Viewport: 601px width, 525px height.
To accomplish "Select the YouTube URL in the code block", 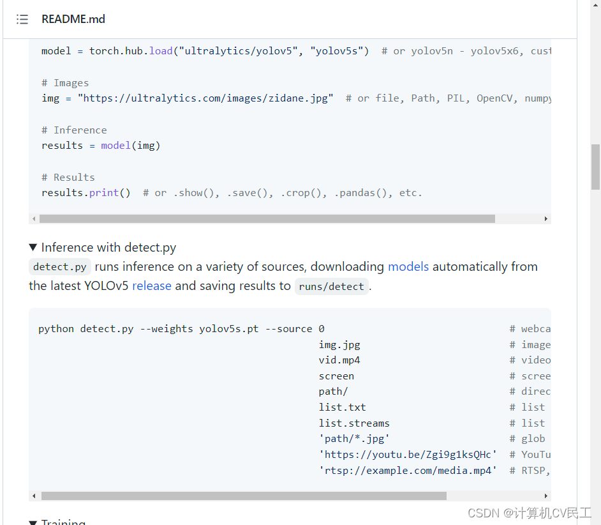I will (x=408, y=454).
